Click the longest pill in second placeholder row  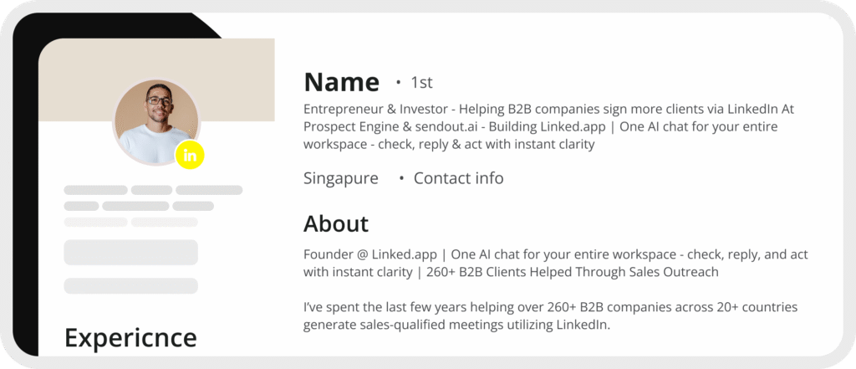pyautogui.click(x=136, y=206)
